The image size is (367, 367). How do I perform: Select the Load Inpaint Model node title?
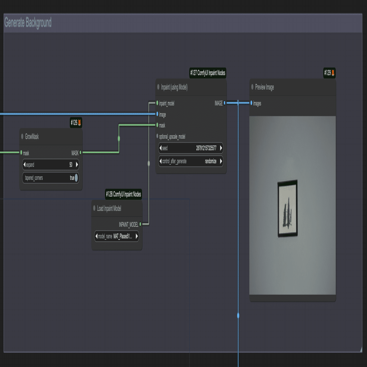109,208
